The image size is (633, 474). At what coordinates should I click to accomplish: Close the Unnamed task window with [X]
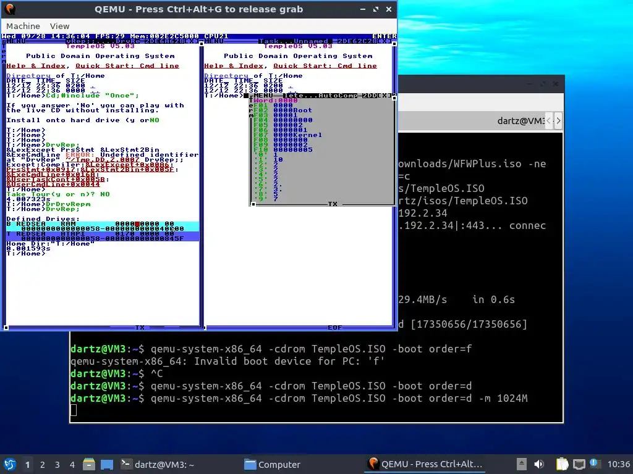pos(384,41)
